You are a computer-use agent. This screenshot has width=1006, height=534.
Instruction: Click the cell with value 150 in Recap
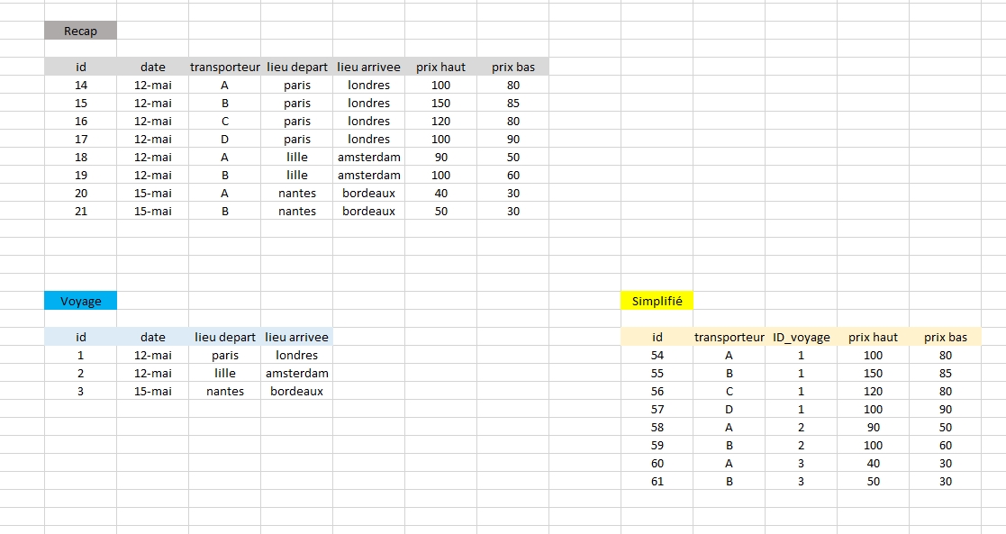440,103
